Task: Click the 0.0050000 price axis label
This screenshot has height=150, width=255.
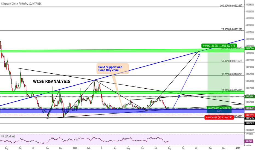Action: (250, 67)
